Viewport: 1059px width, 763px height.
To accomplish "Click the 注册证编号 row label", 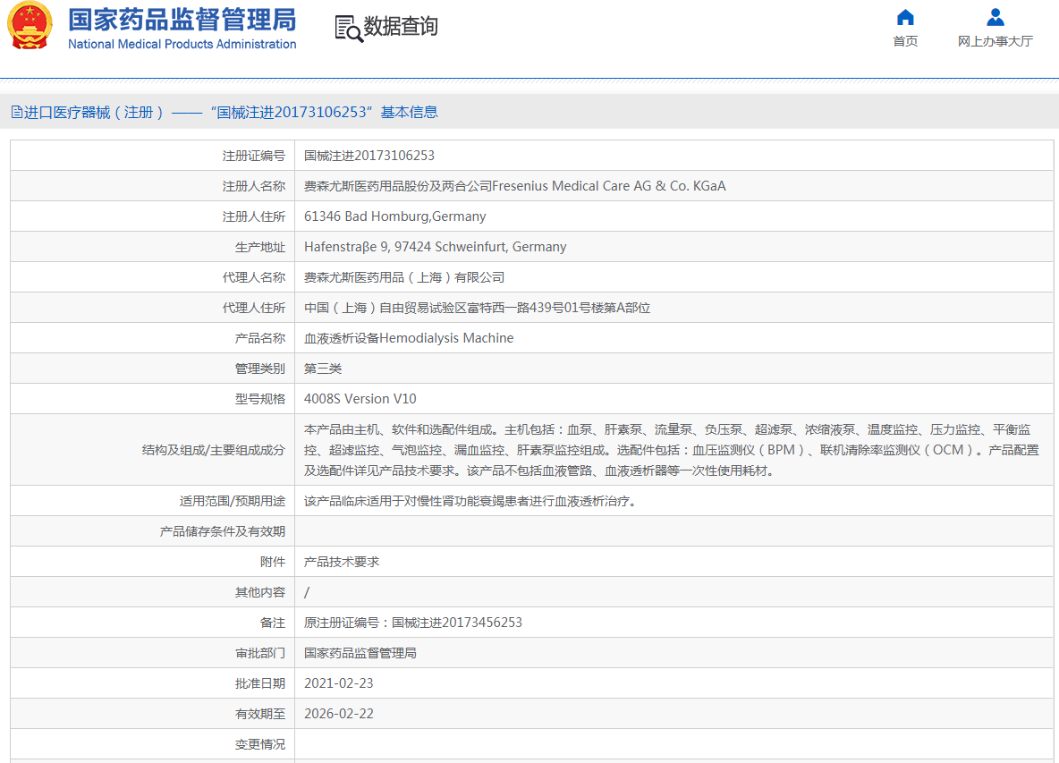I will [x=254, y=156].
